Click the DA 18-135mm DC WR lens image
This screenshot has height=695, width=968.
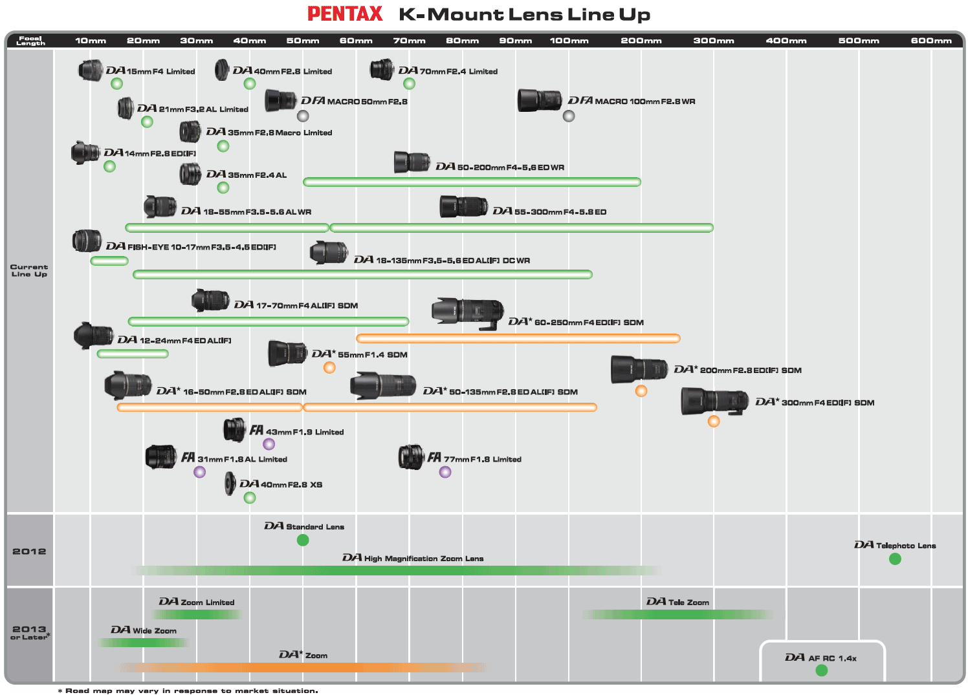pyautogui.click(x=329, y=253)
